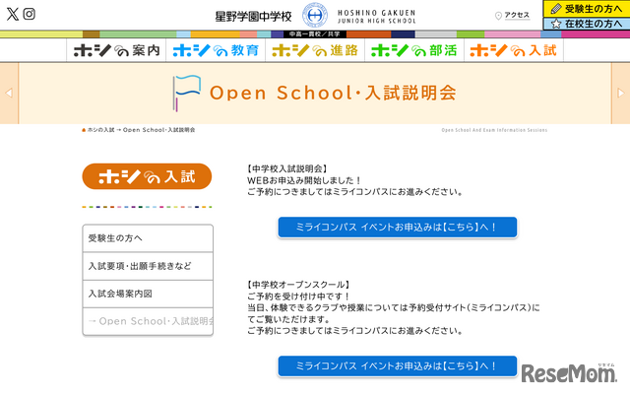Open the ホシの教育 menu
This screenshot has width=630, height=396.
coord(216,50)
